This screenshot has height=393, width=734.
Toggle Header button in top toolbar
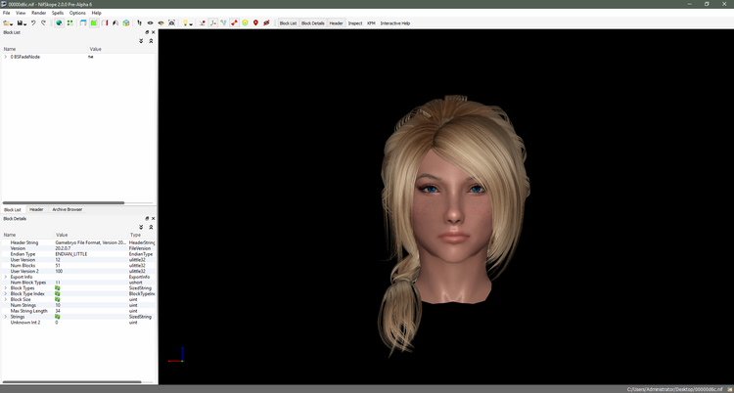tap(336, 22)
